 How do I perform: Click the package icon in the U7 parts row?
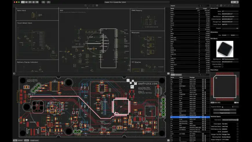point(203,117)
